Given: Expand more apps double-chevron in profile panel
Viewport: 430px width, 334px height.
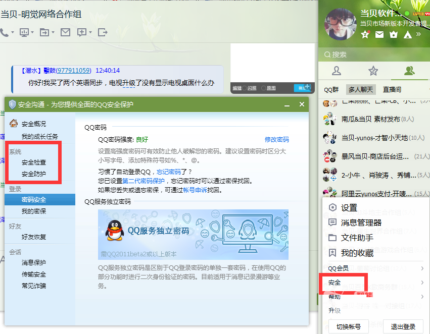Looking at the screenshot, I should (418, 34).
